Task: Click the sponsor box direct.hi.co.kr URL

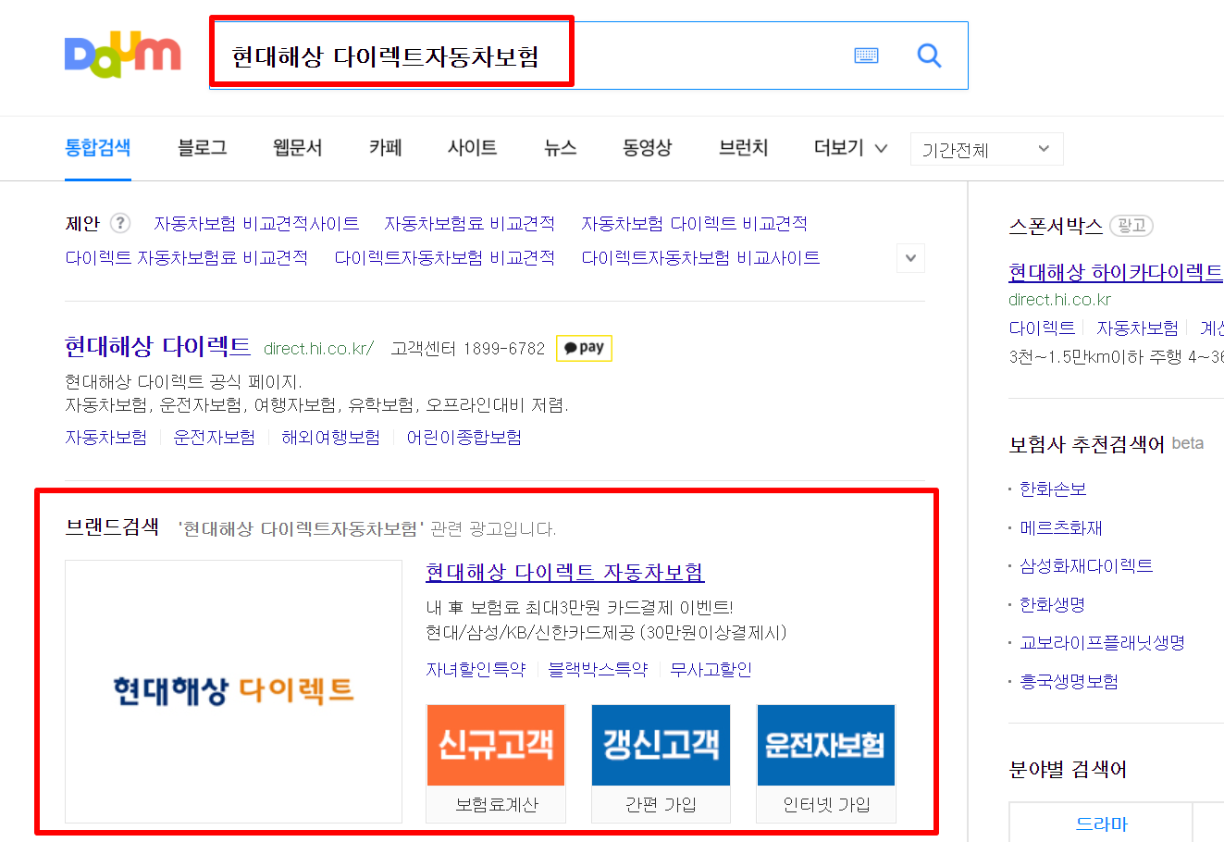Action: pos(1060,300)
